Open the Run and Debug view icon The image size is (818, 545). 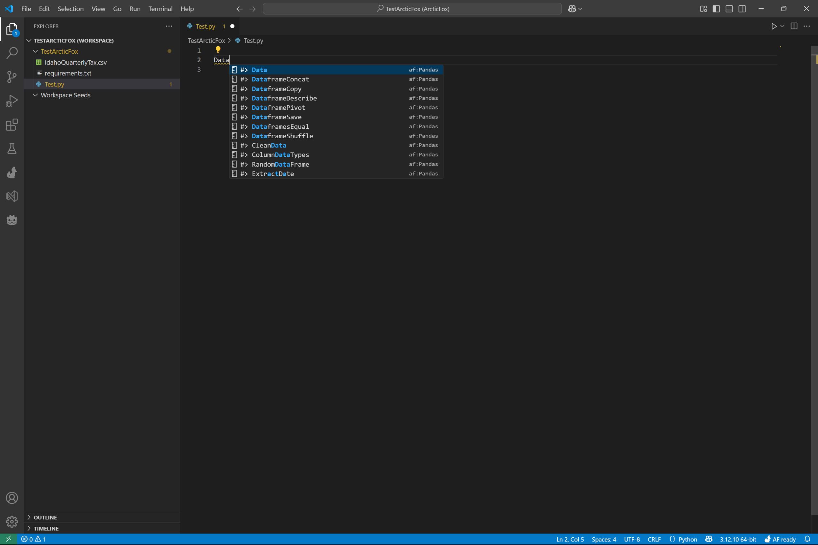click(x=12, y=101)
